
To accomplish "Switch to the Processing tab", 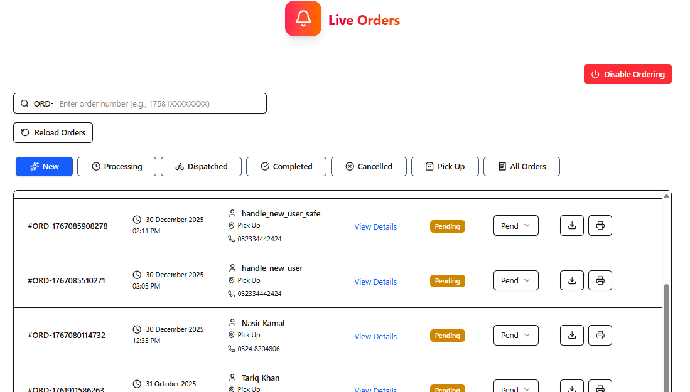I will coord(117,167).
